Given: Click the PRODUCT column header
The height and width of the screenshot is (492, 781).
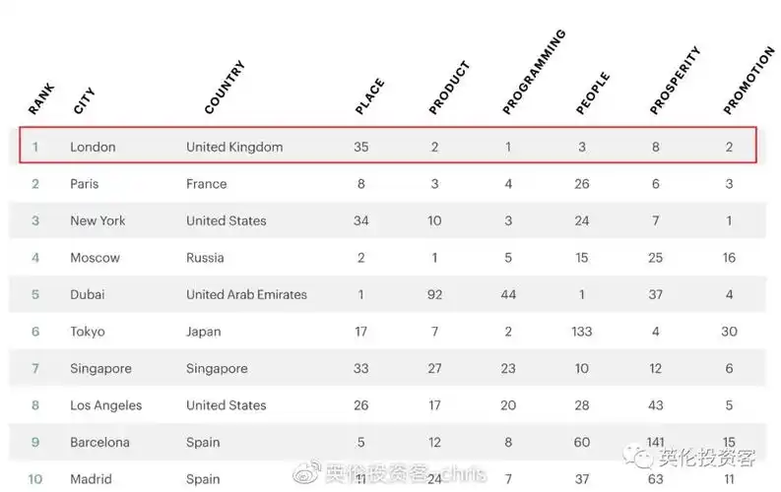Looking at the screenshot, I should [x=449, y=89].
